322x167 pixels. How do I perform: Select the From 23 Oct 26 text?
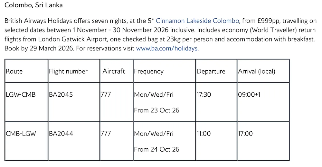(x=157, y=110)
